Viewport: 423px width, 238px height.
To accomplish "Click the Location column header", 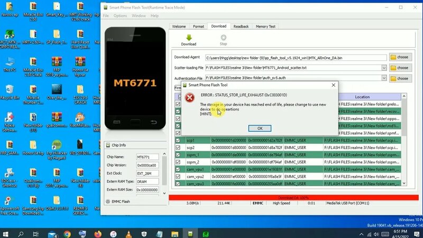I will (362, 97).
